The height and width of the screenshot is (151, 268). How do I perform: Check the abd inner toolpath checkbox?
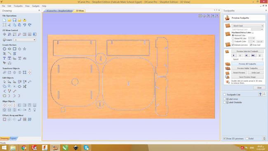(x=224, y=99)
